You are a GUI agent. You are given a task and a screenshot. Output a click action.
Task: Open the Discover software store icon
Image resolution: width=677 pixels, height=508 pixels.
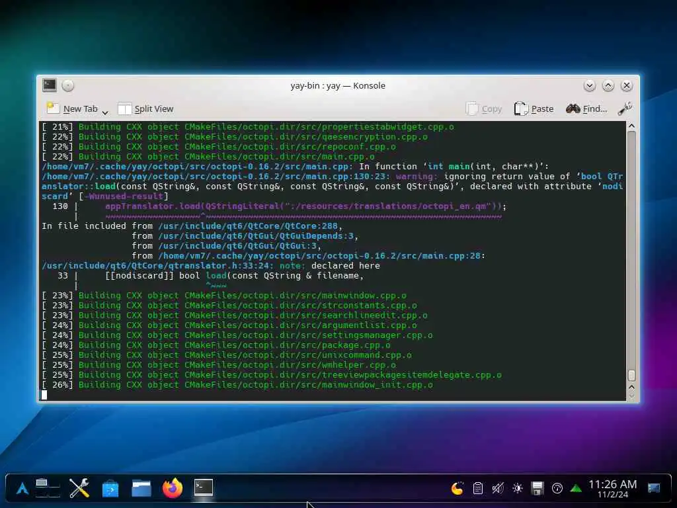tap(110, 489)
